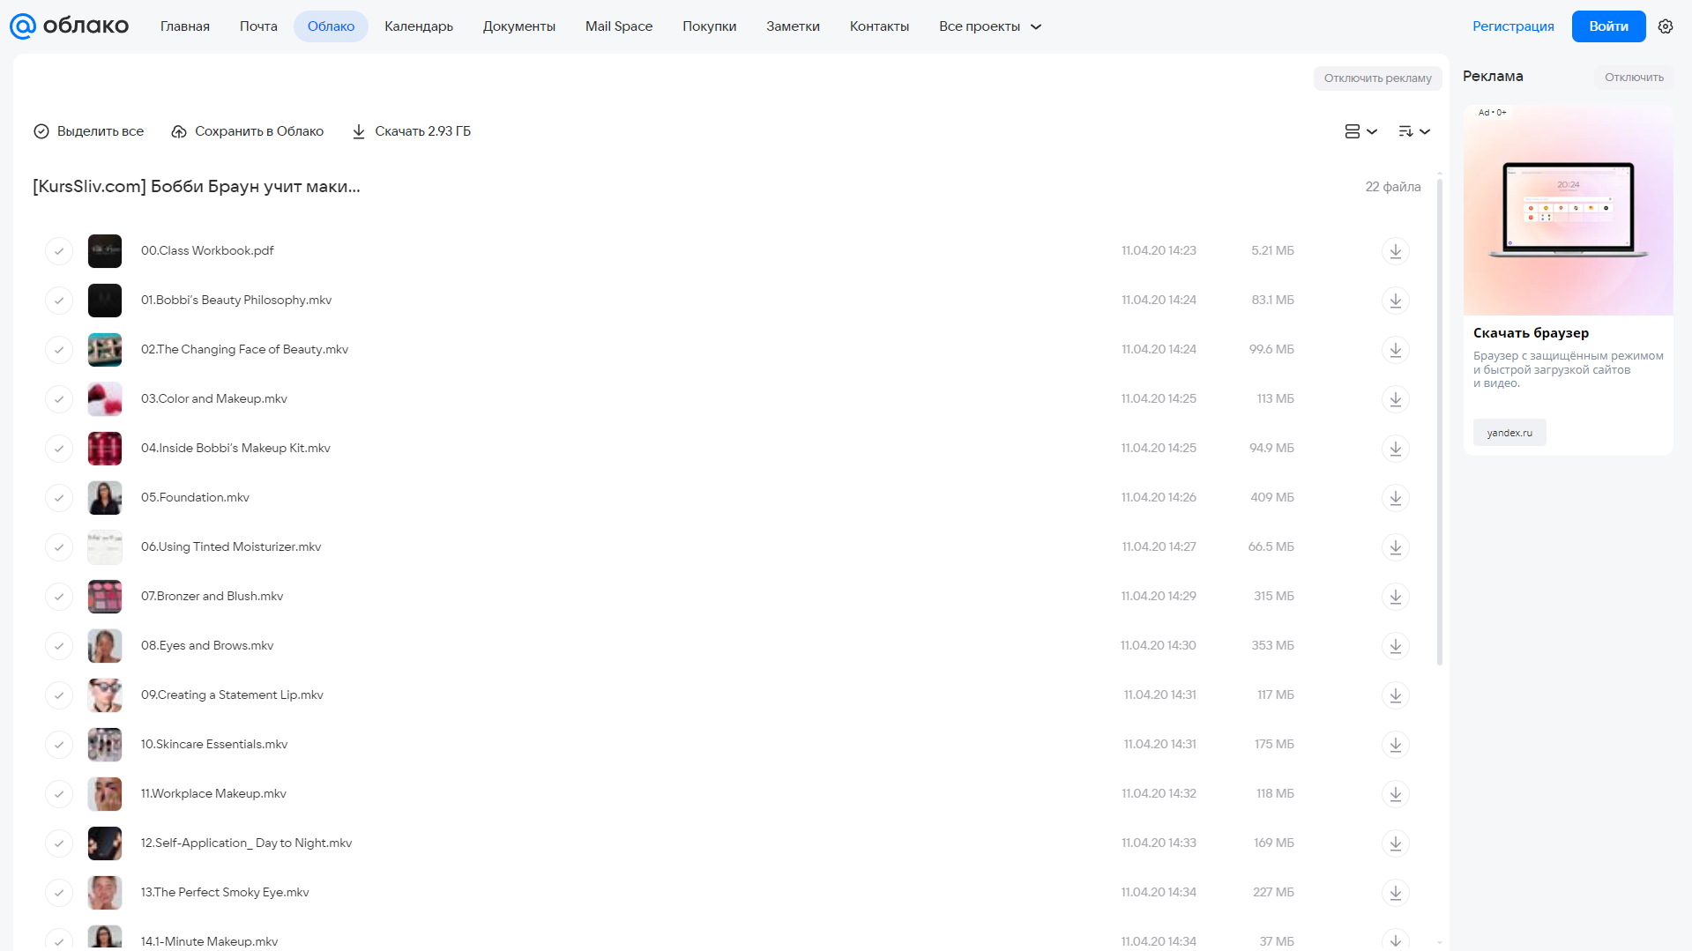Open the settings gear icon
Viewport: 1692px width, 951px height.
pyautogui.click(x=1665, y=26)
